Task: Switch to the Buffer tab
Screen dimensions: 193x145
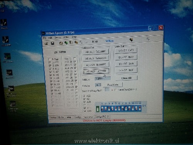Action: pos(61,117)
